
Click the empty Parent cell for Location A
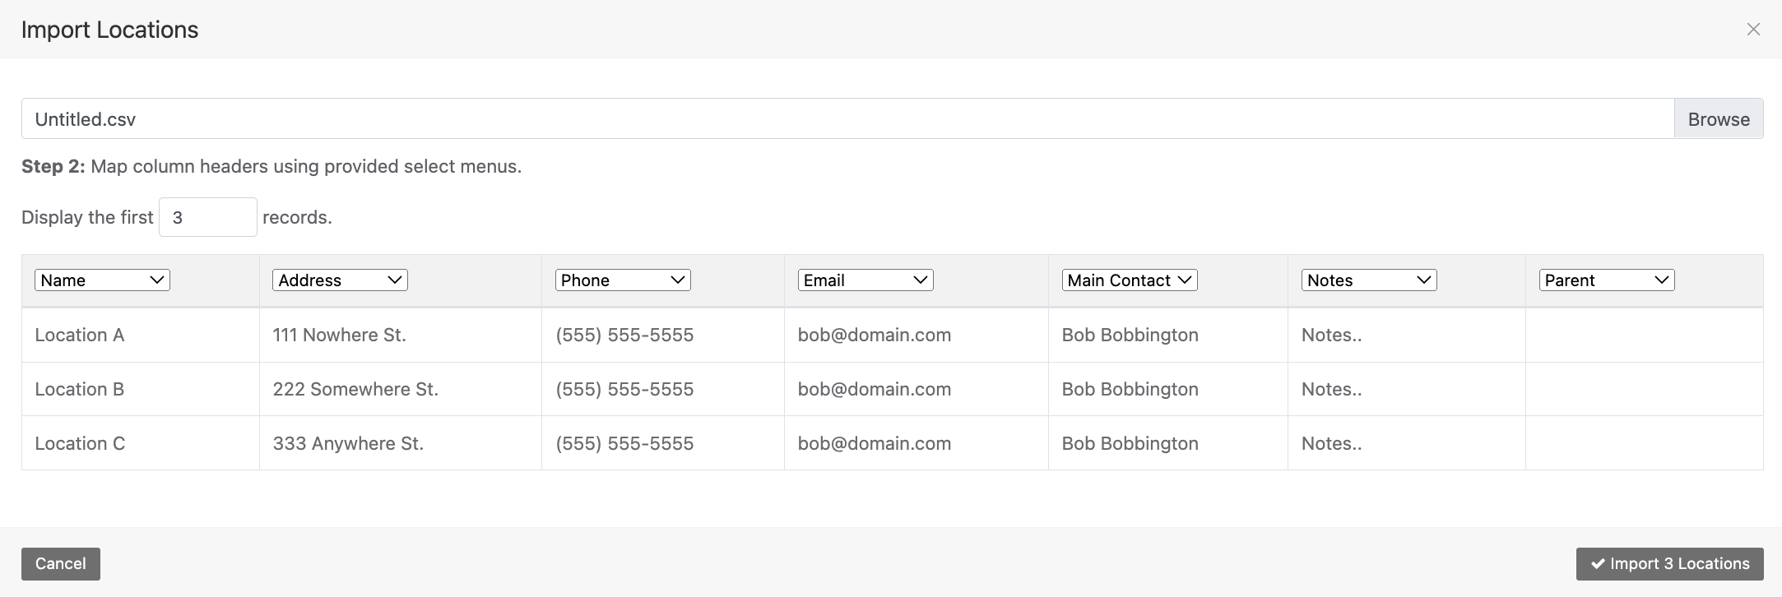coord(1645,336)
